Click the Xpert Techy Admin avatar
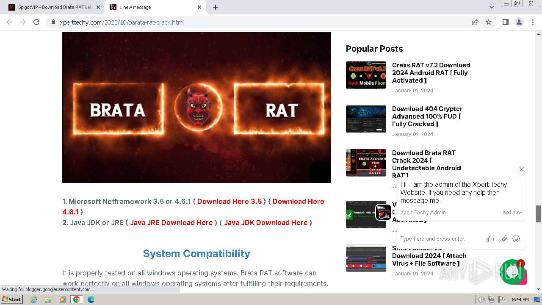This screenshot has height=305, width=542. coord(384,212)
